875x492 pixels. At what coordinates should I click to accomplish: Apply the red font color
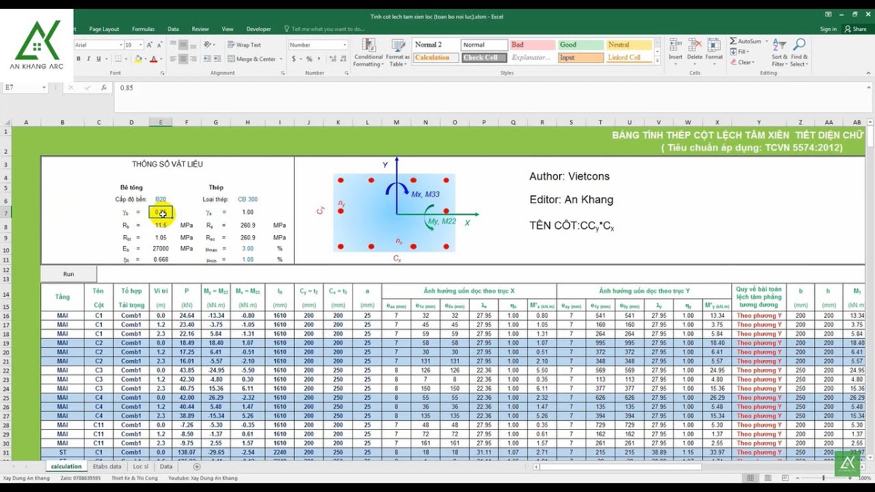pos(153,59)
